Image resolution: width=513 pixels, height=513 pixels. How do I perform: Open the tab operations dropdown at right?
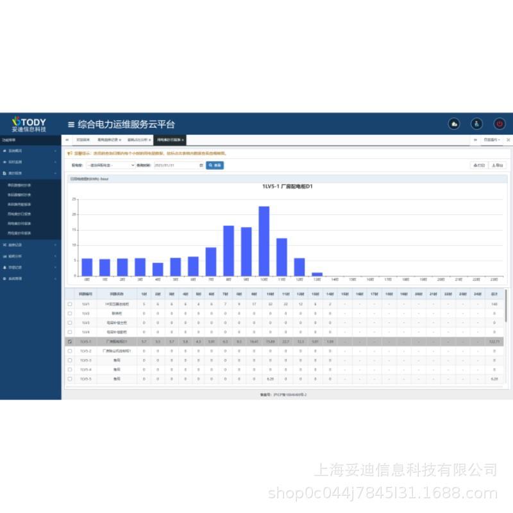[492, 140]
